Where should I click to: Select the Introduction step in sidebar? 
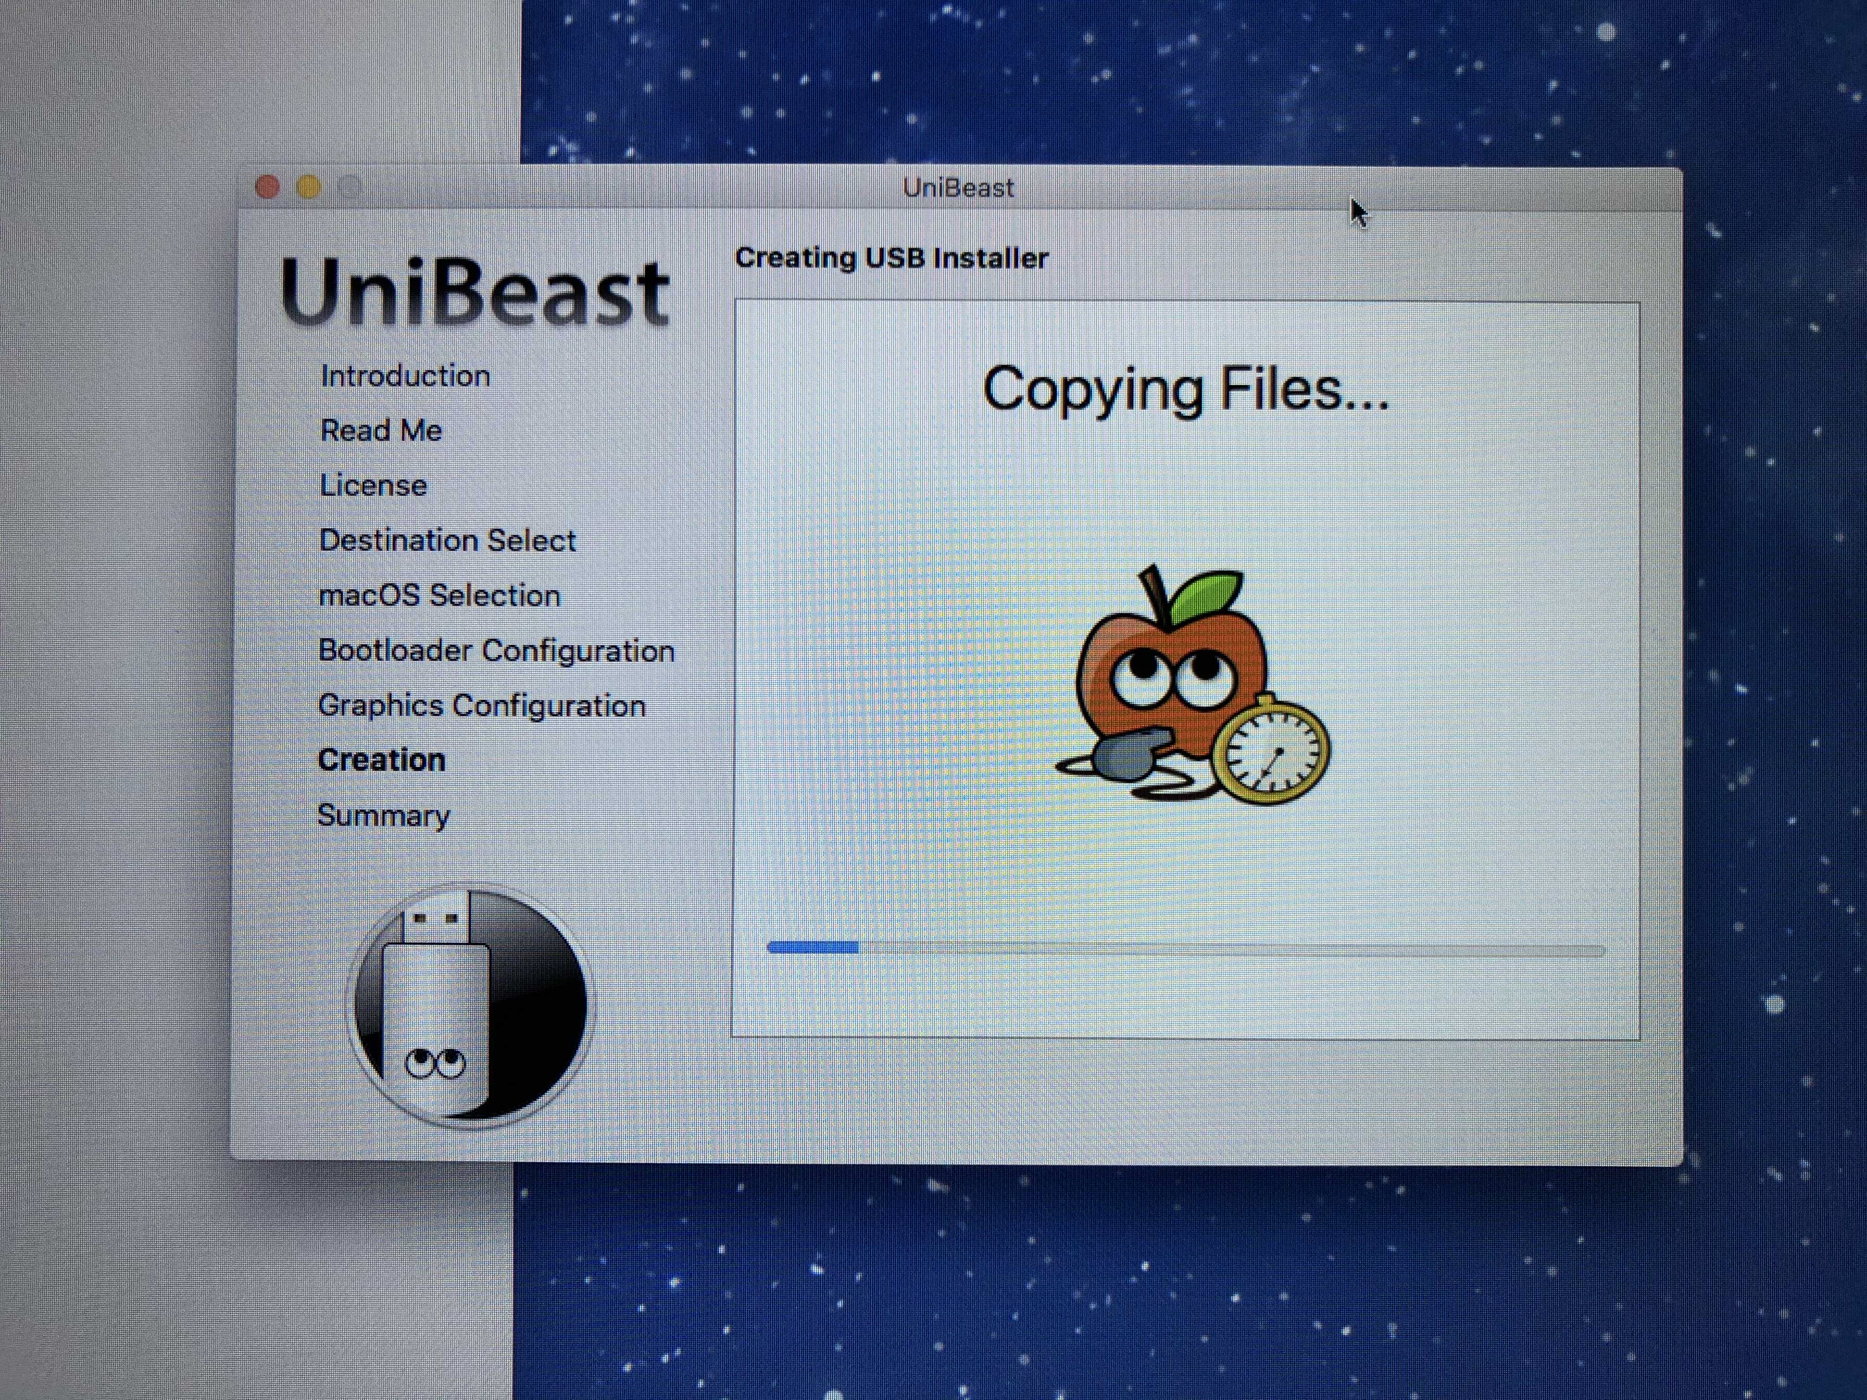(405, 376)
